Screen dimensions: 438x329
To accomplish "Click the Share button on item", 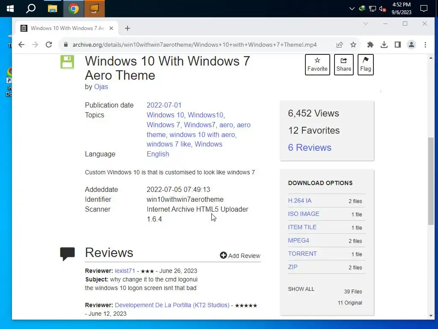I will pos(344,65).
